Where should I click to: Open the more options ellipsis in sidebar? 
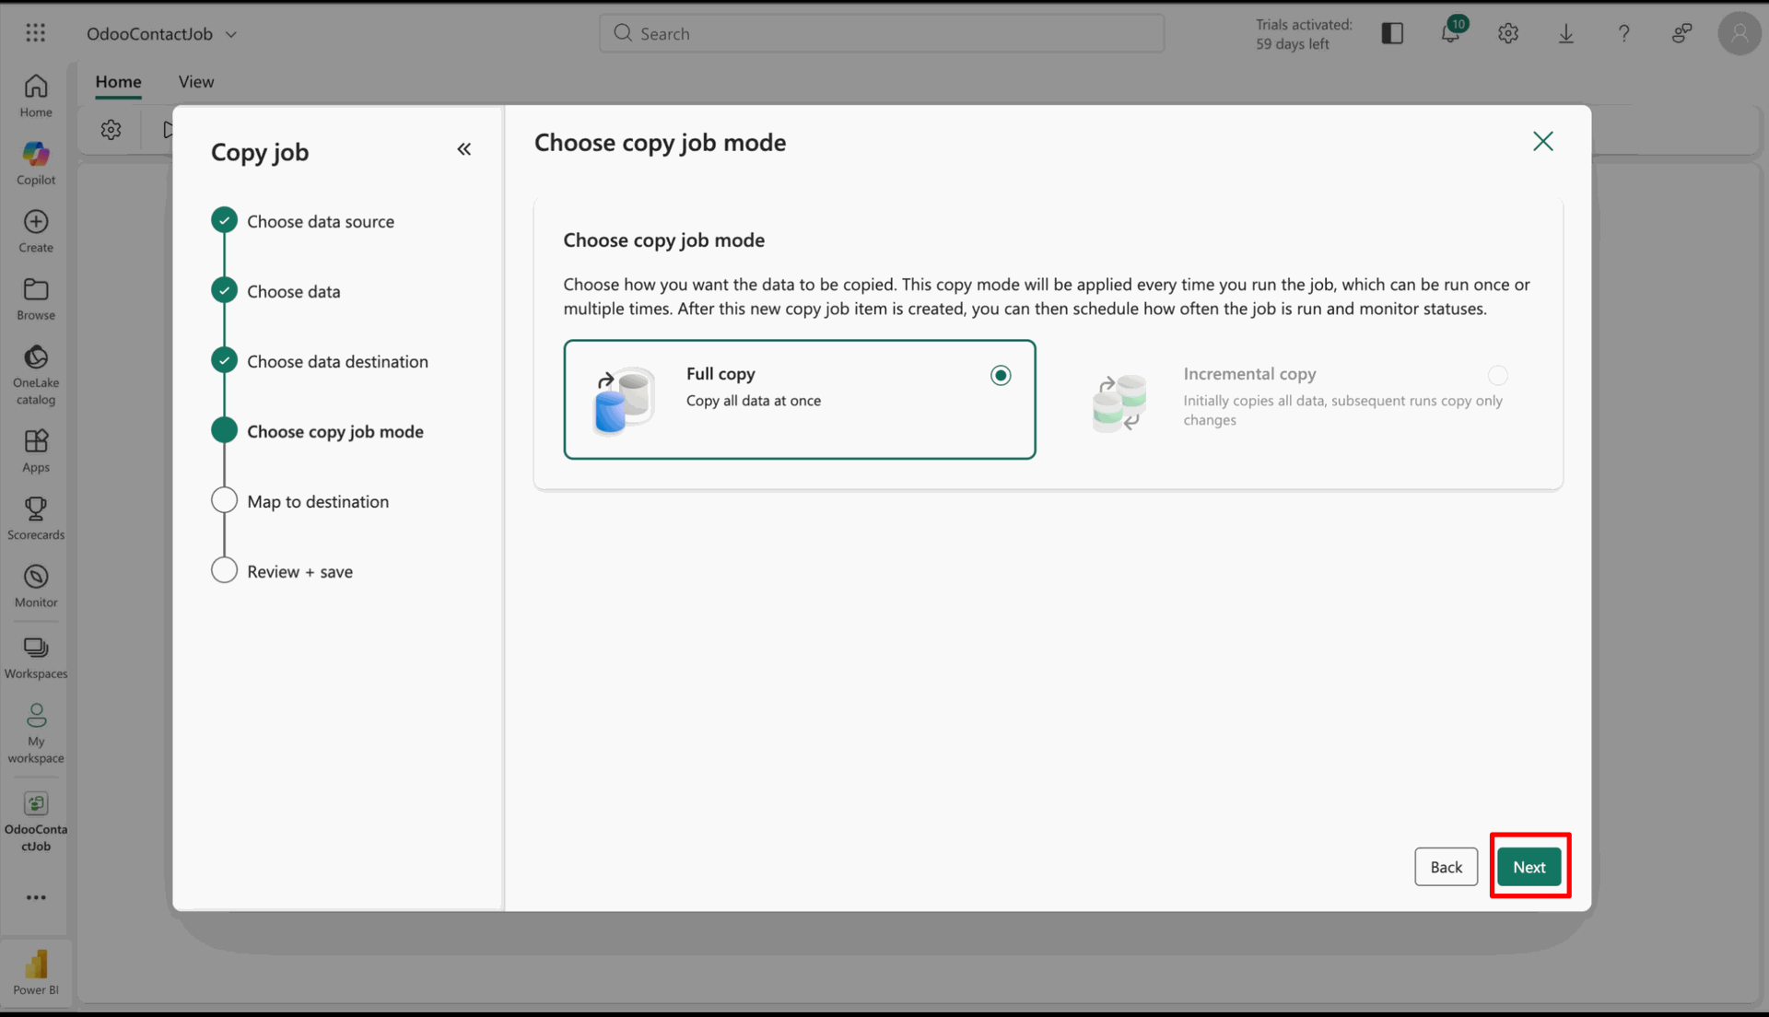(36, 897)
